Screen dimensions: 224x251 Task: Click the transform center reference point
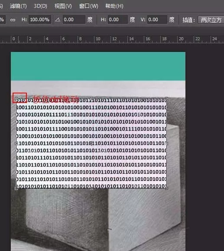(x=92, y=143)
